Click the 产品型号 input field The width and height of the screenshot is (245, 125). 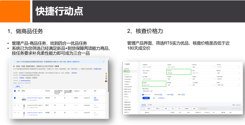click(x=179, y=67)
